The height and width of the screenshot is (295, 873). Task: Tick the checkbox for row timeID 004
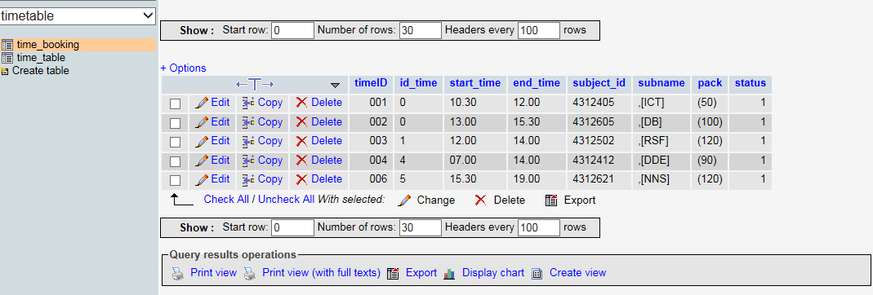point(176,161)
